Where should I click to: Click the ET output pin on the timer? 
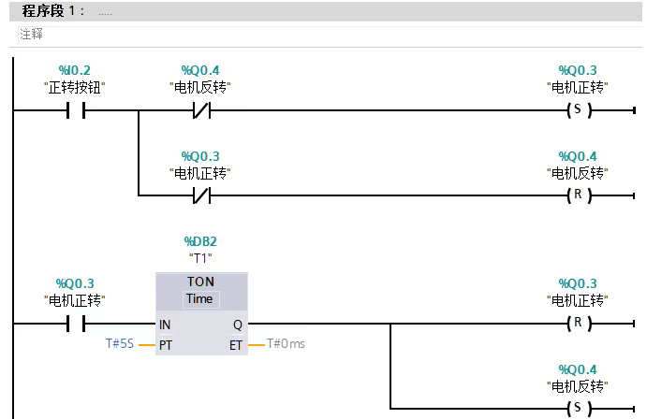235,344
